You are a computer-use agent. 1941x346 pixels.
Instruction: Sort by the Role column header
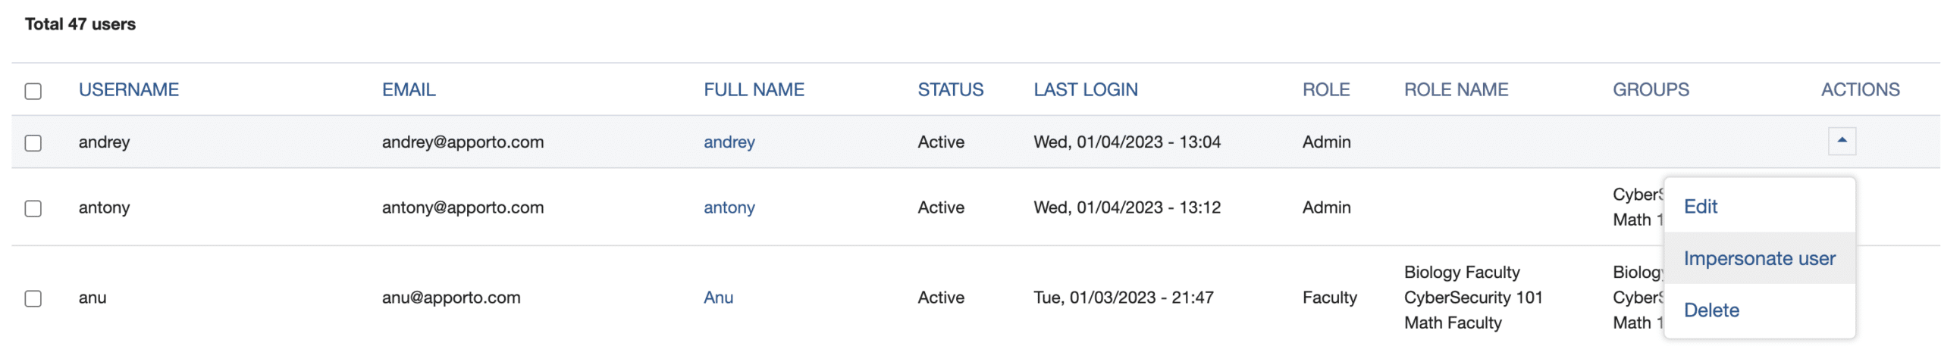click(1325, 90)
